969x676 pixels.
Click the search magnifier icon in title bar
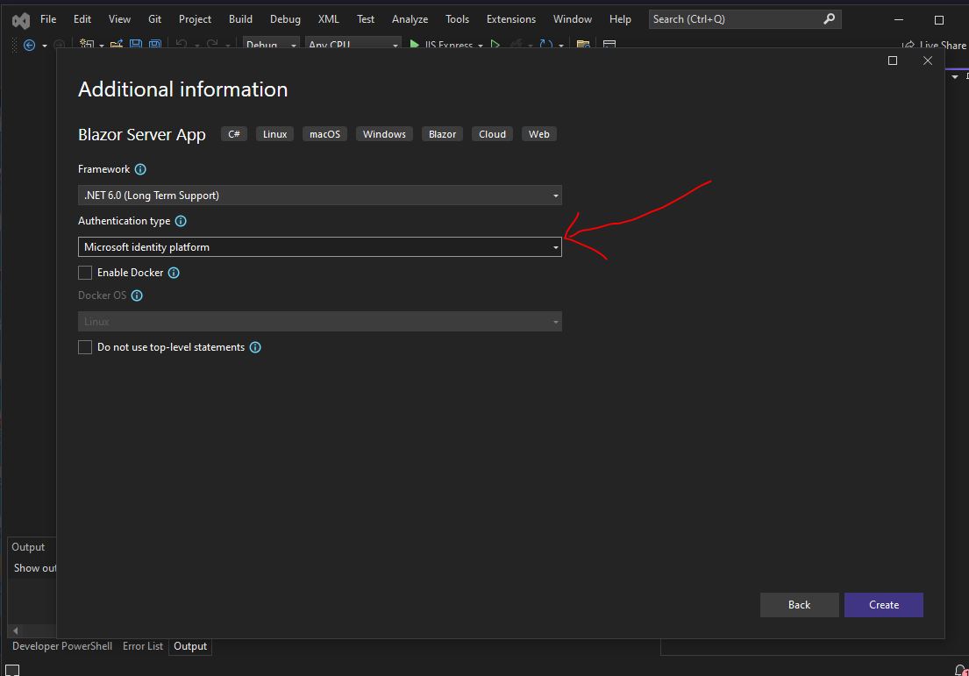coord(830,19)
